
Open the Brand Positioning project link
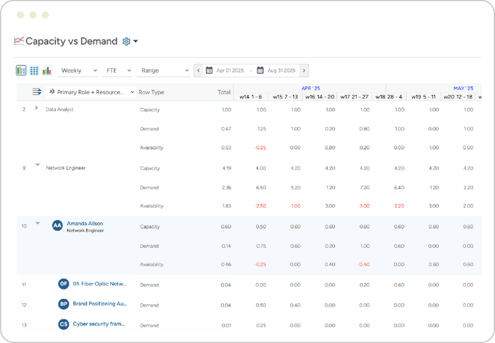99,304
